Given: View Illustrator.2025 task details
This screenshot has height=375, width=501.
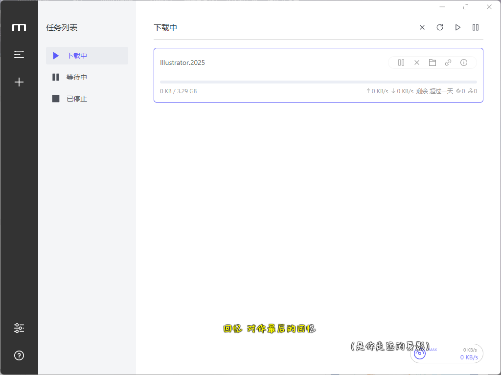Looking at the screenshot, I should [x=464, y=62].
